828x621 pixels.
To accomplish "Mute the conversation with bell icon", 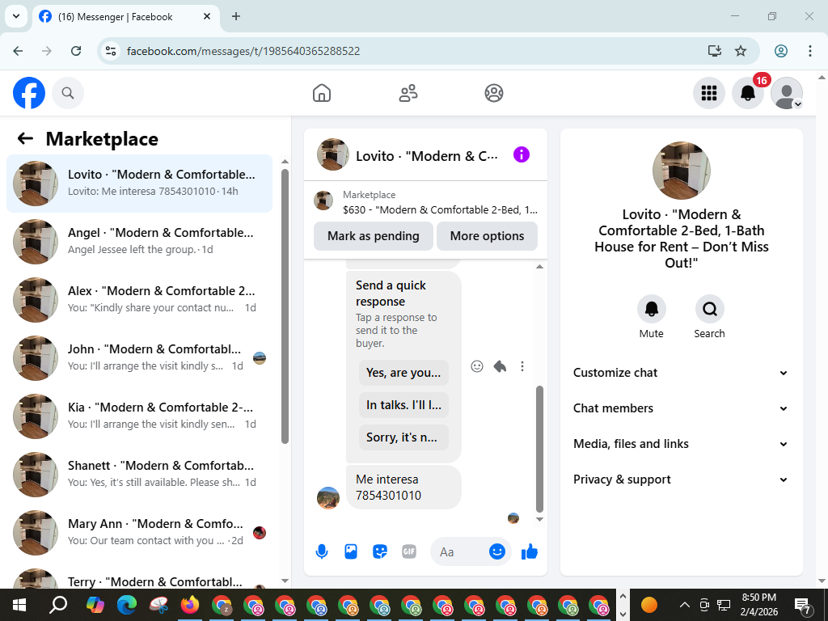I will tap(651, 309).
